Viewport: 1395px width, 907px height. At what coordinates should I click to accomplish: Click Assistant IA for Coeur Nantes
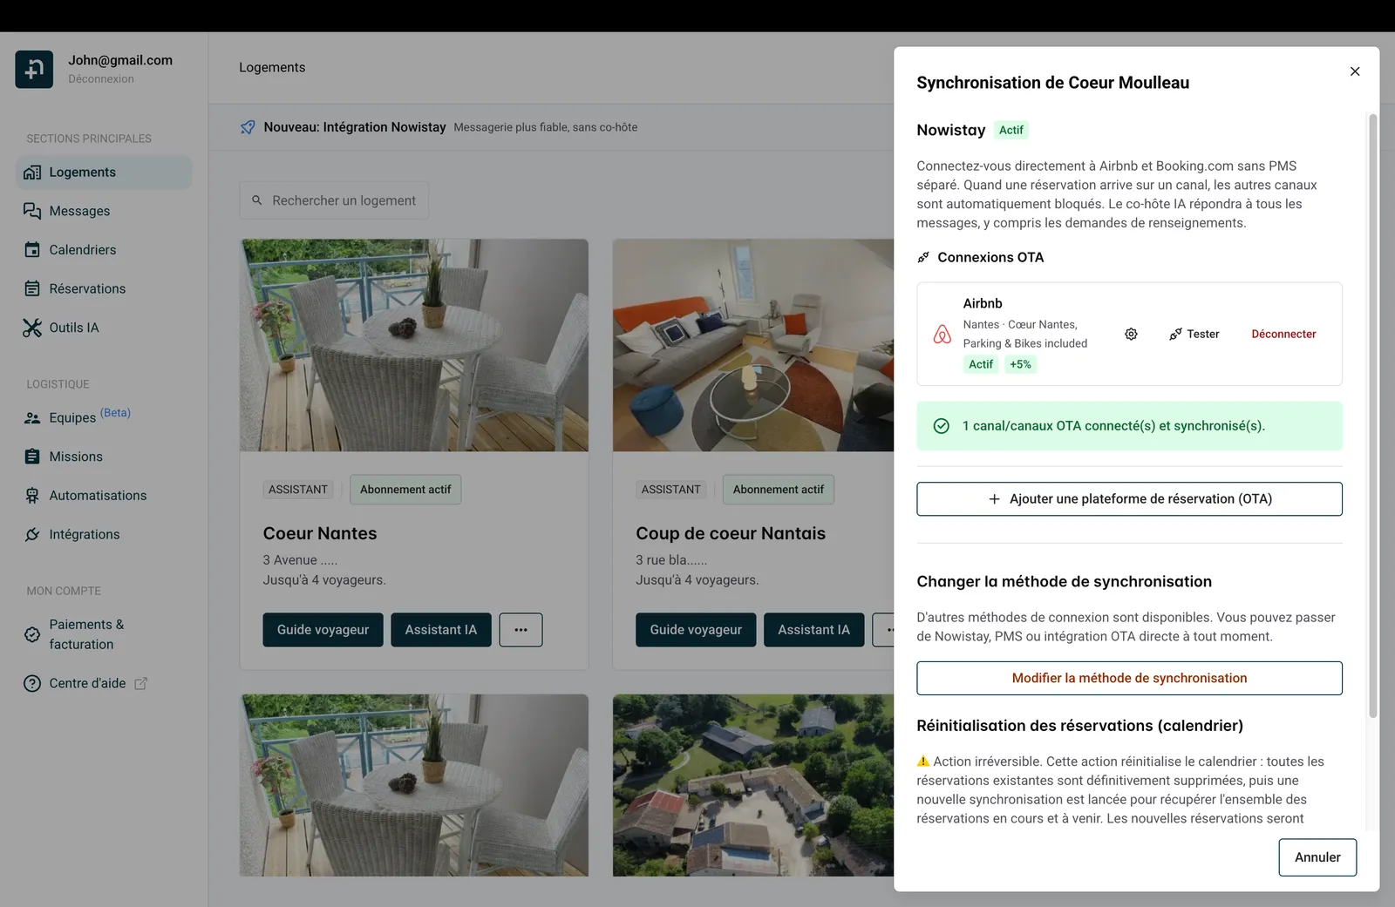click(x=441, y=630)
